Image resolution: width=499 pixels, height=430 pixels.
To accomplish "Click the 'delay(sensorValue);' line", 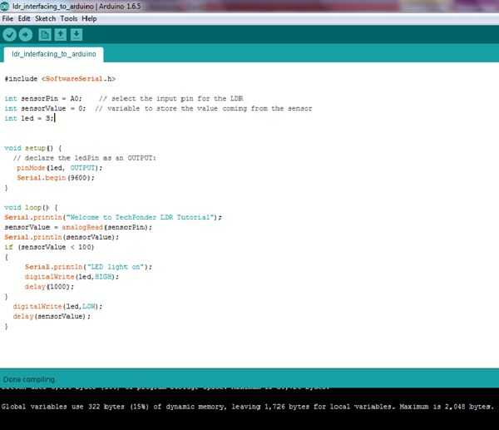I will 52,316.
